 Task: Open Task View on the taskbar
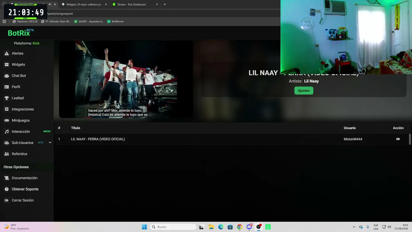[201, 227]
